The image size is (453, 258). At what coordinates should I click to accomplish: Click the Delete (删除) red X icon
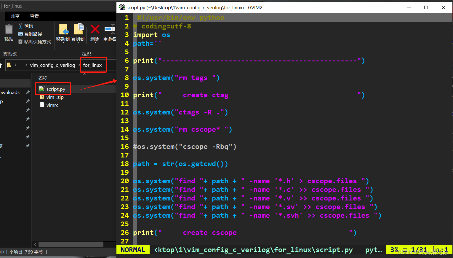[x=95, y=30]
